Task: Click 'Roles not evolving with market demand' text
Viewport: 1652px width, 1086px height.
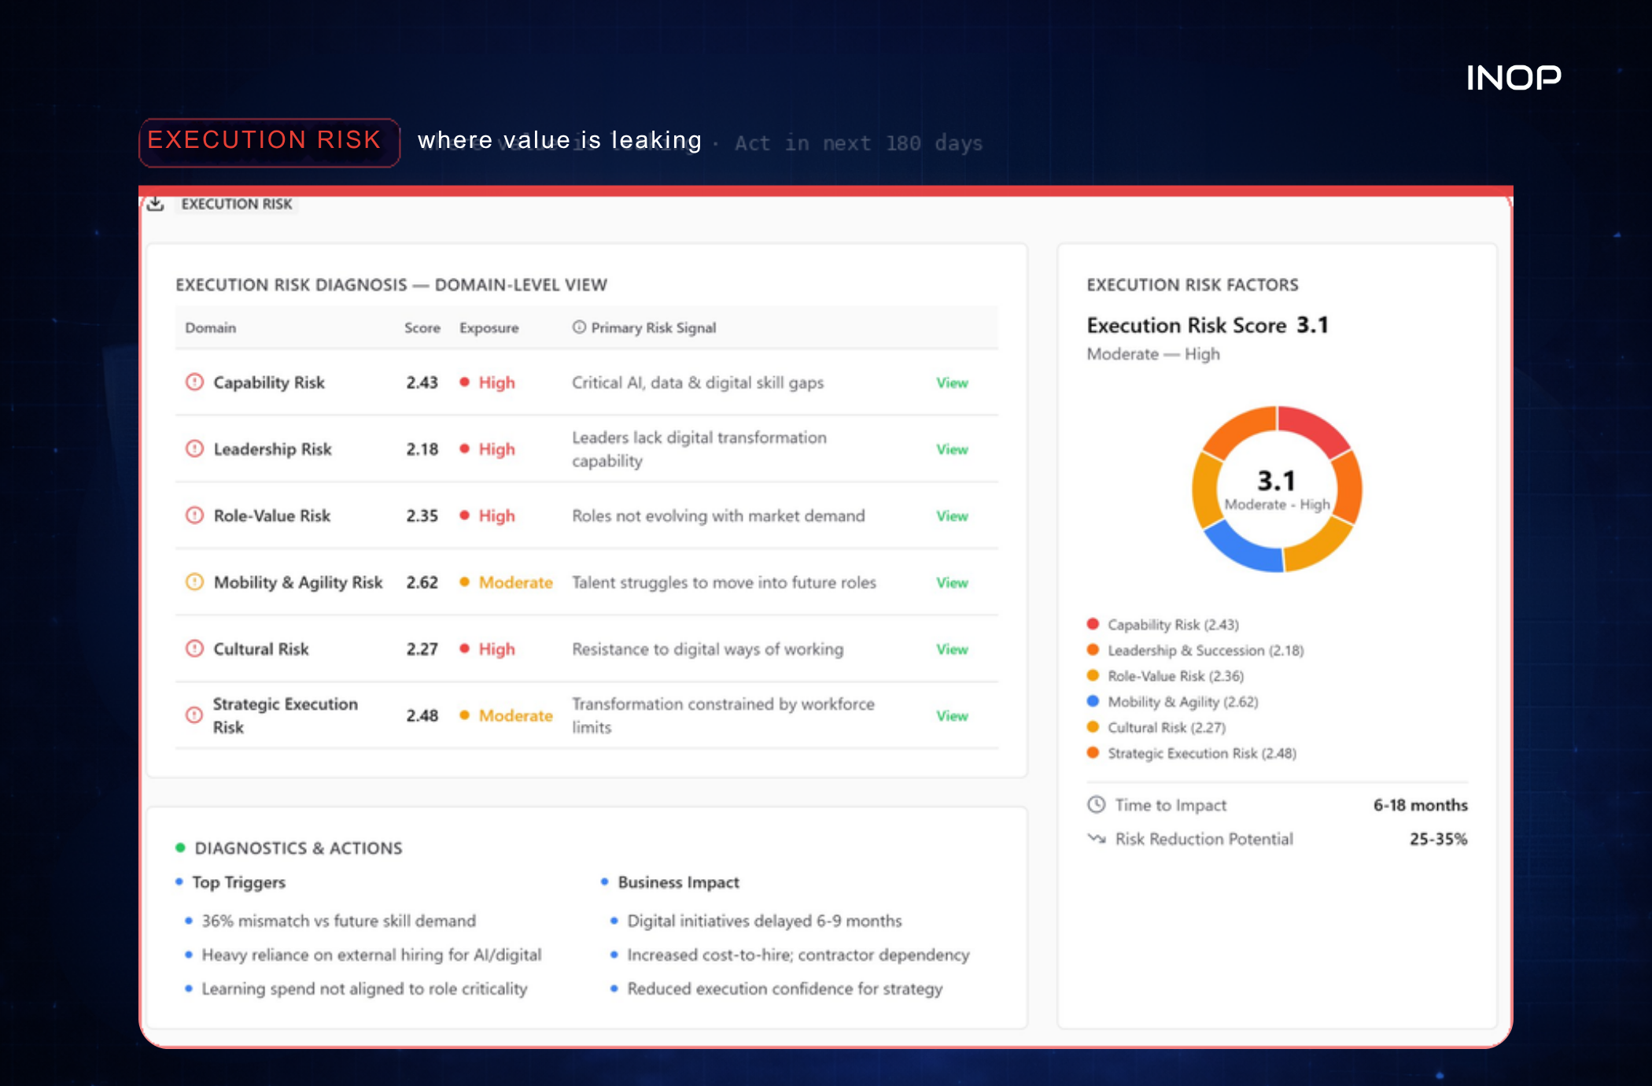Action: point(718,515)
